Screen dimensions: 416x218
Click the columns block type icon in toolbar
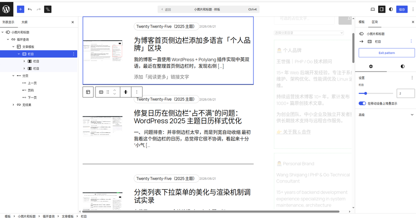tap(101, 92)
